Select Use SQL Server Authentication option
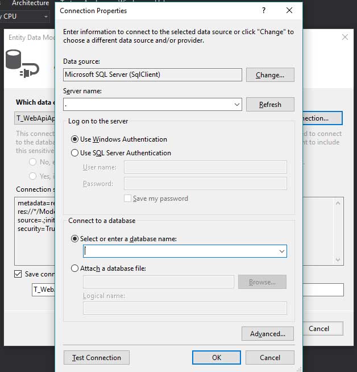The height and width of the screenshot is (372, 357). click(75, 153)
